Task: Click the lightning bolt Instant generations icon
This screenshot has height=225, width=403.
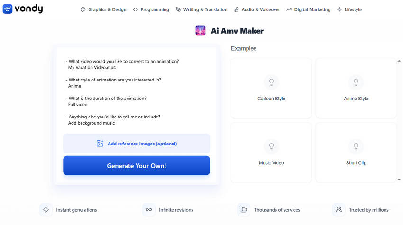Action: 46,209
